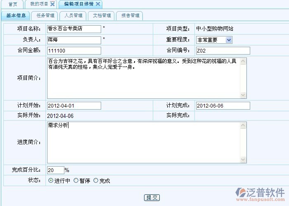
Task: Click the 计划完成 date field
Action: pos(223,106)
